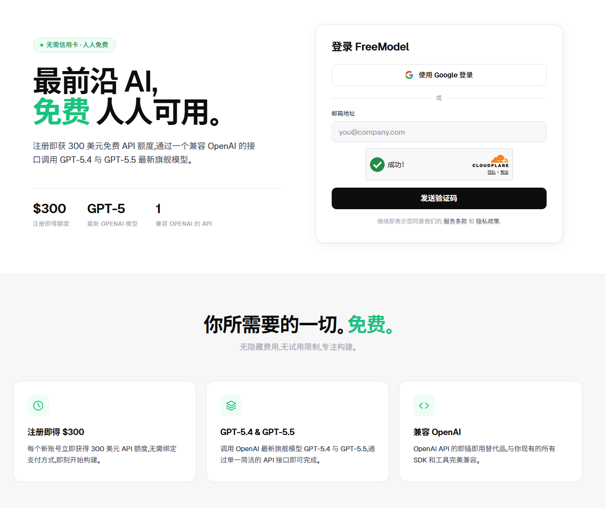Click the code brackets icon
The height and width of the screenshot is (508, 605).
click(x=424, y=406)
